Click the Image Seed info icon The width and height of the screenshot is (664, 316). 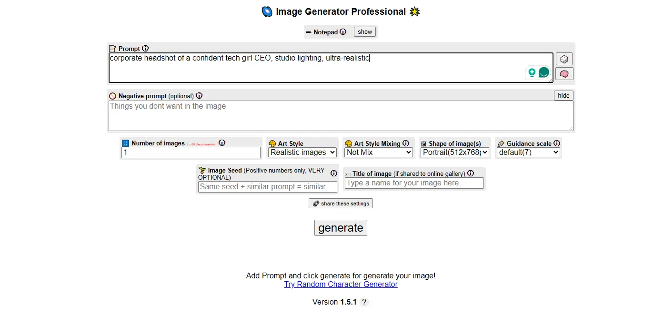click(334, 173)
